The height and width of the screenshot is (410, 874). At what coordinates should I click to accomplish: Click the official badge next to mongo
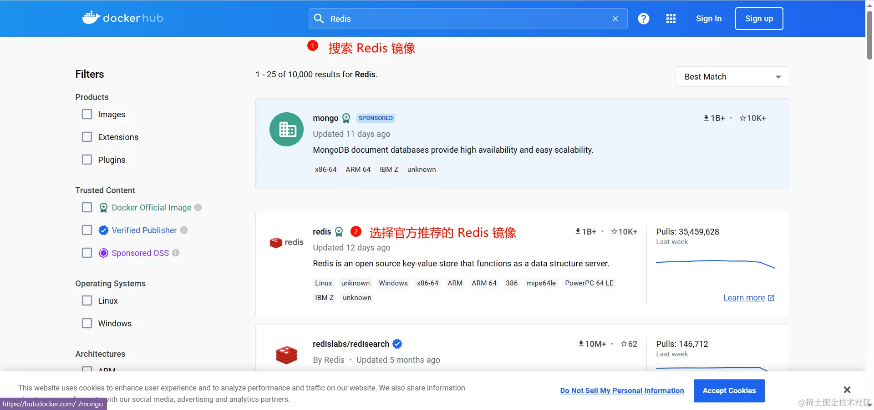(x=346, y=118)
